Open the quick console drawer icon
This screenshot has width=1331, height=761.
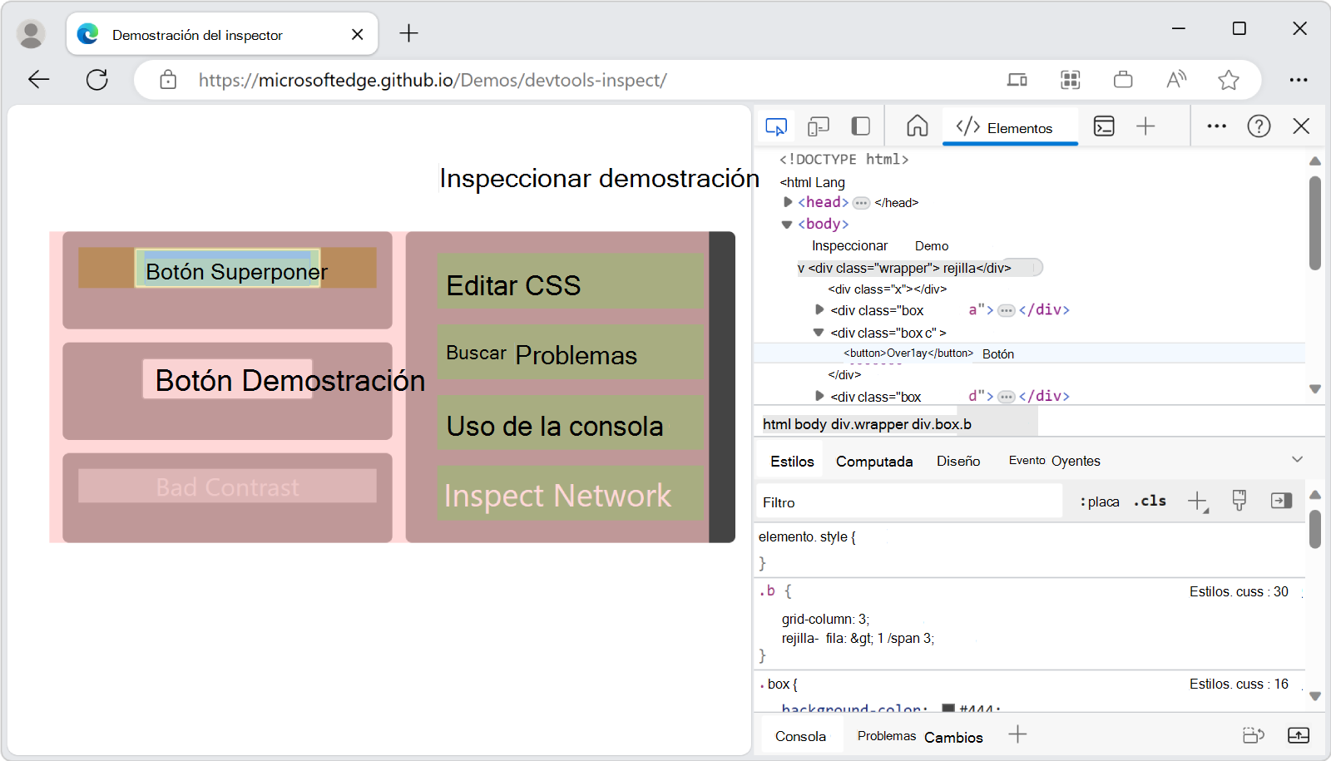1104,126
